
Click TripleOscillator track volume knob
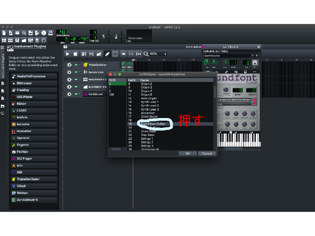pos(123,64)
